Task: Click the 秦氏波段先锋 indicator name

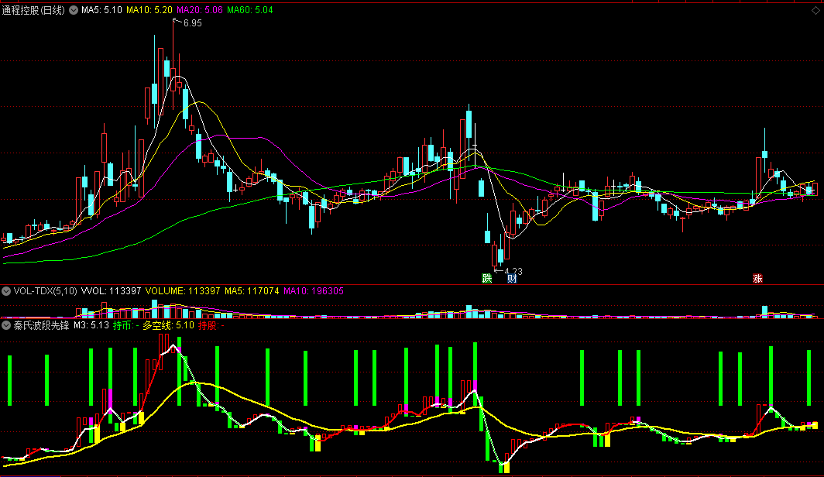Action: click(x=41, y=326)
